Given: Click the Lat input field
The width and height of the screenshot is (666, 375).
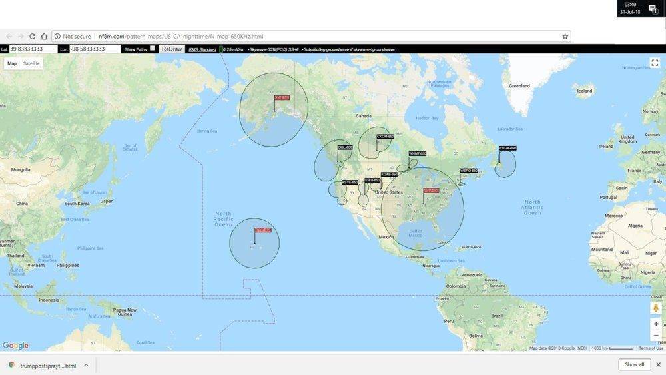Looking at the screenshot, I should (33, 49).
